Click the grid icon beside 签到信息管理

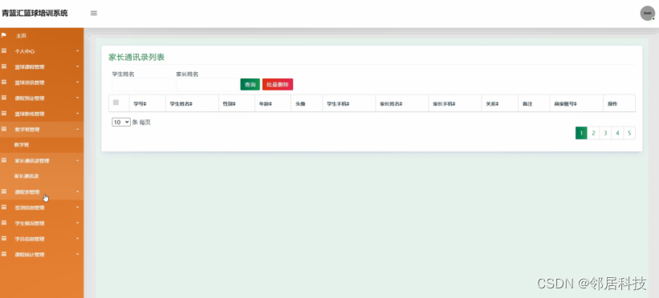click(4, 207)
